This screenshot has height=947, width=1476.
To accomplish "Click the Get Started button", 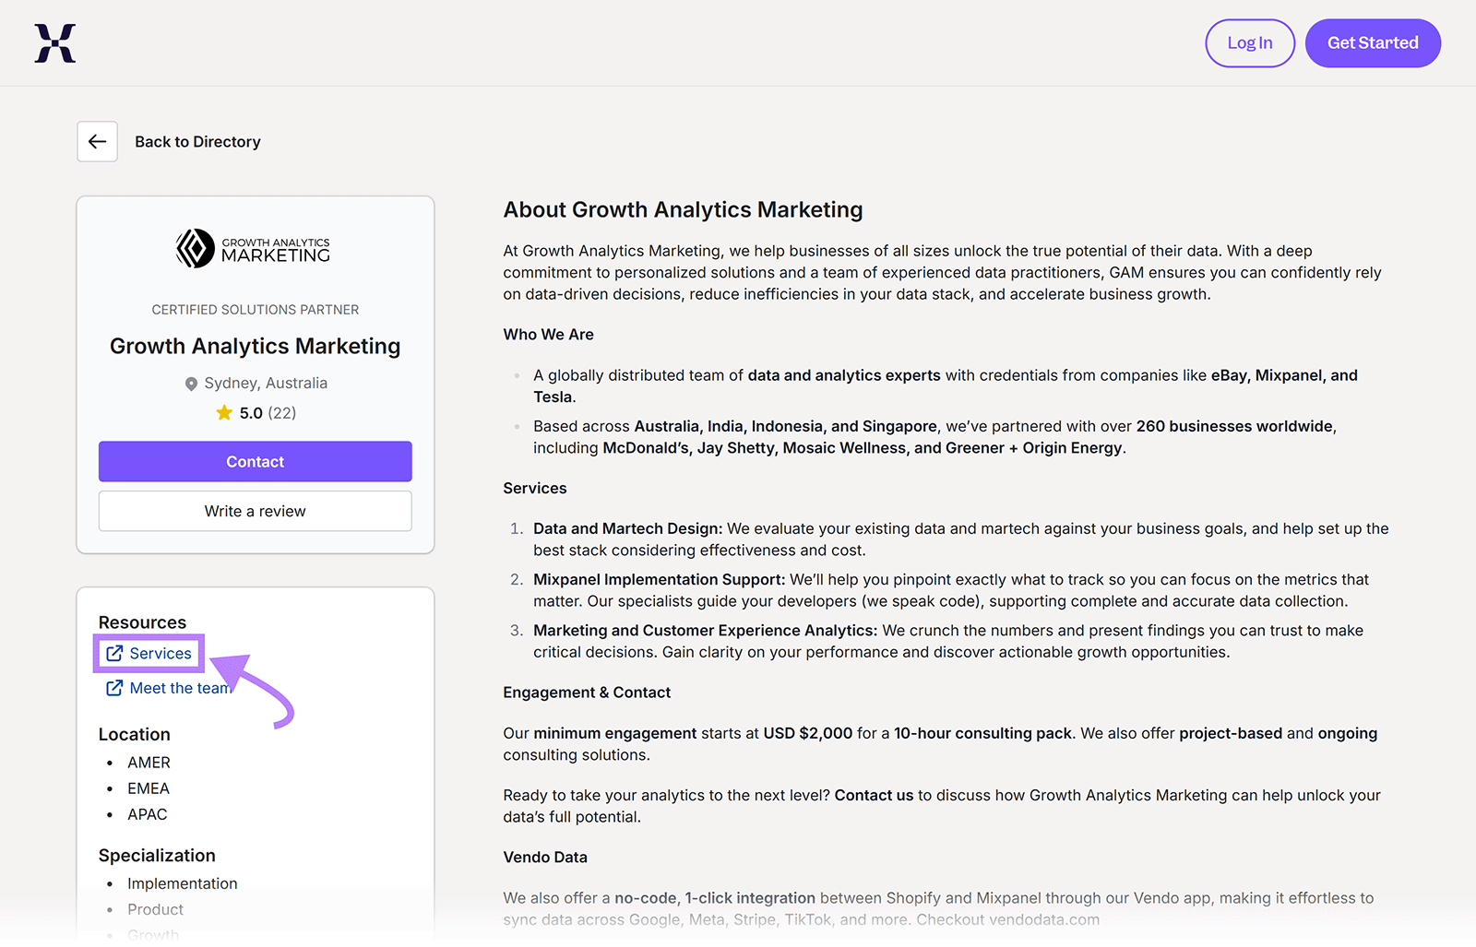I will [1373, 42].
